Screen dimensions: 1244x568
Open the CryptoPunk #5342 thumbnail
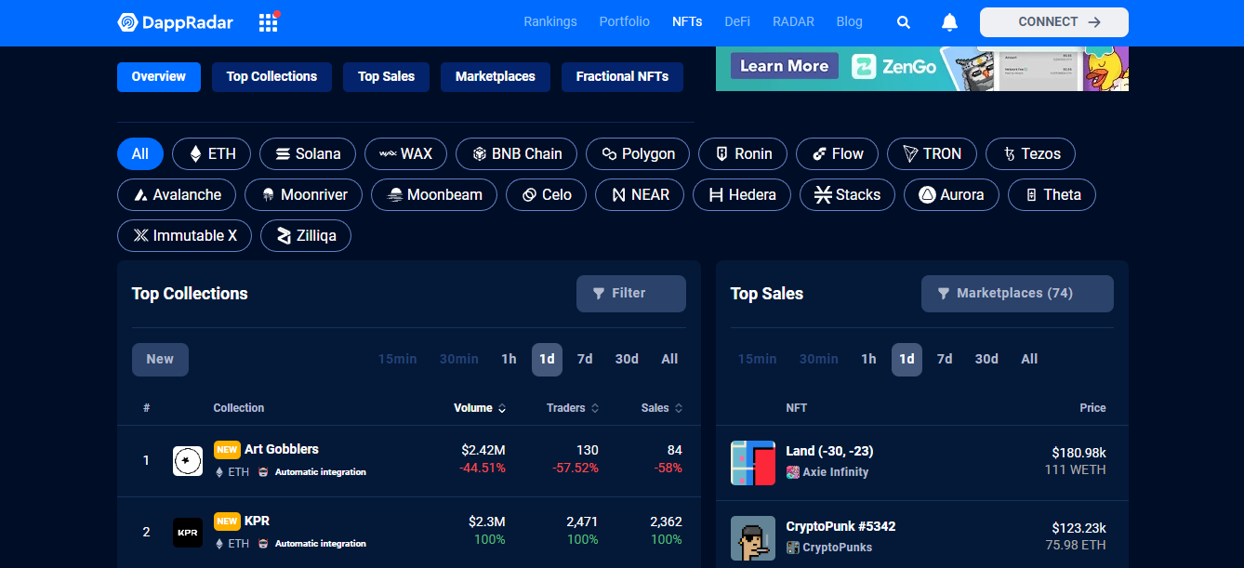coord(753,538)
